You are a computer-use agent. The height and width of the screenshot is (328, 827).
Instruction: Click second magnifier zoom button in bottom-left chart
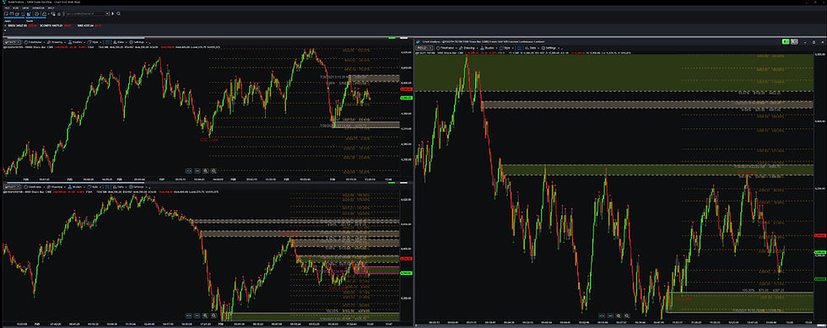(213, 315)
